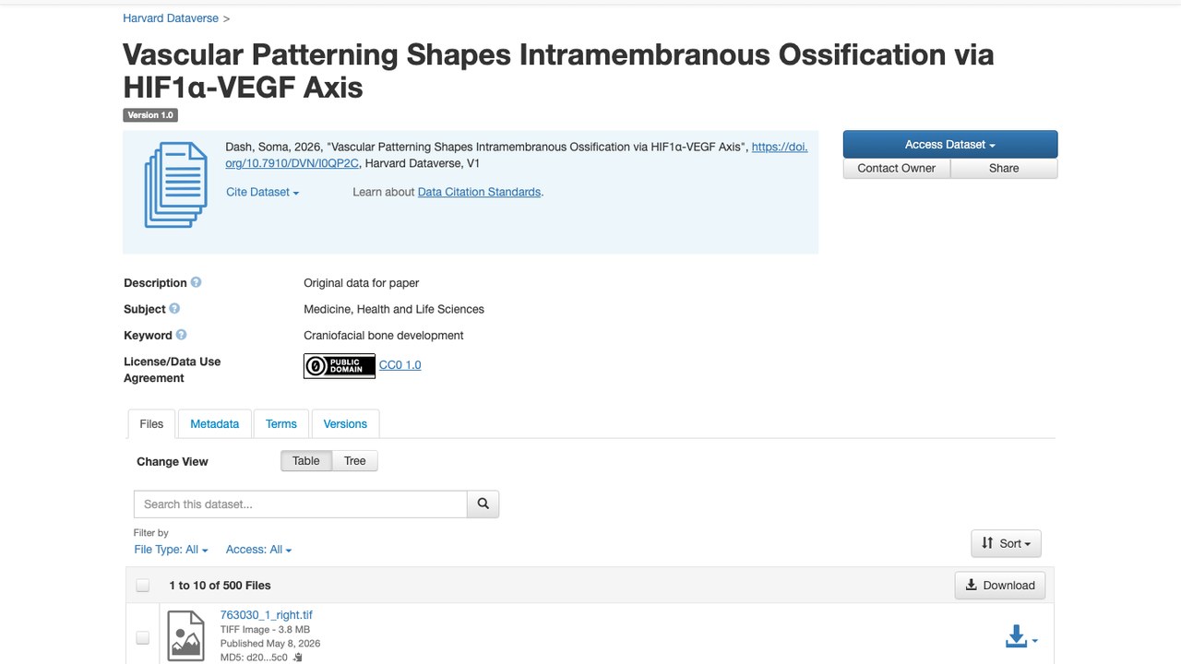Open the Access filter dropdown

click(259, 550)
